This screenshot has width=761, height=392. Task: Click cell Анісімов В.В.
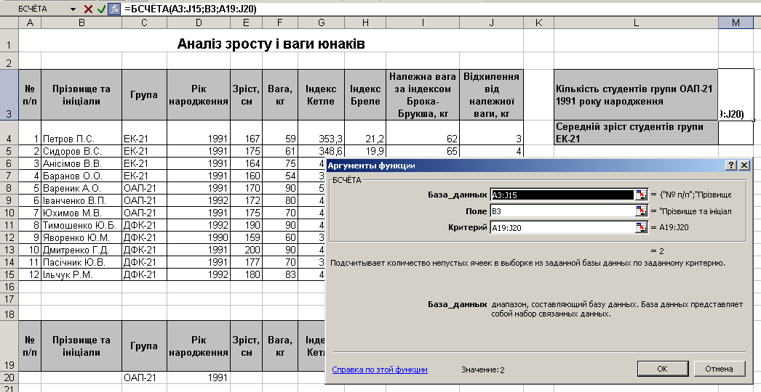point(81,163)
